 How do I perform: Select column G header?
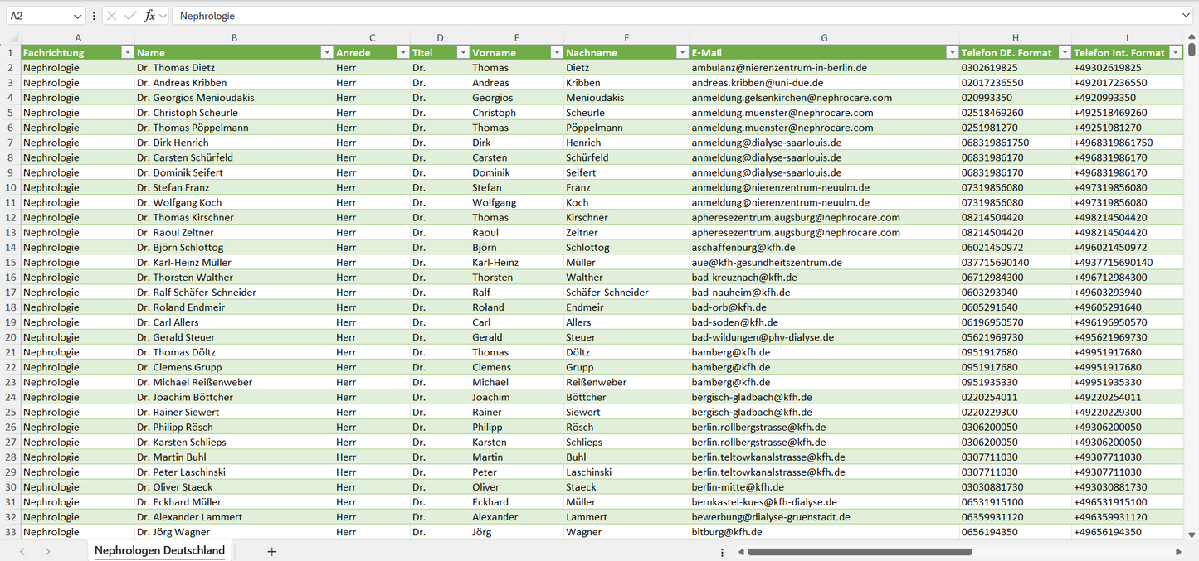click(x=823, y=38)
